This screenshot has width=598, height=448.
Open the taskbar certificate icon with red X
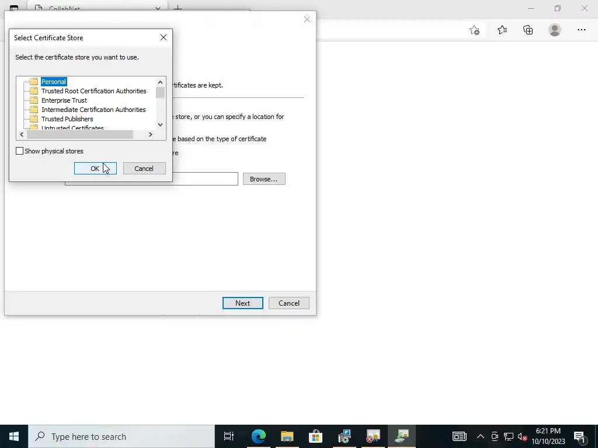[373, 436]
